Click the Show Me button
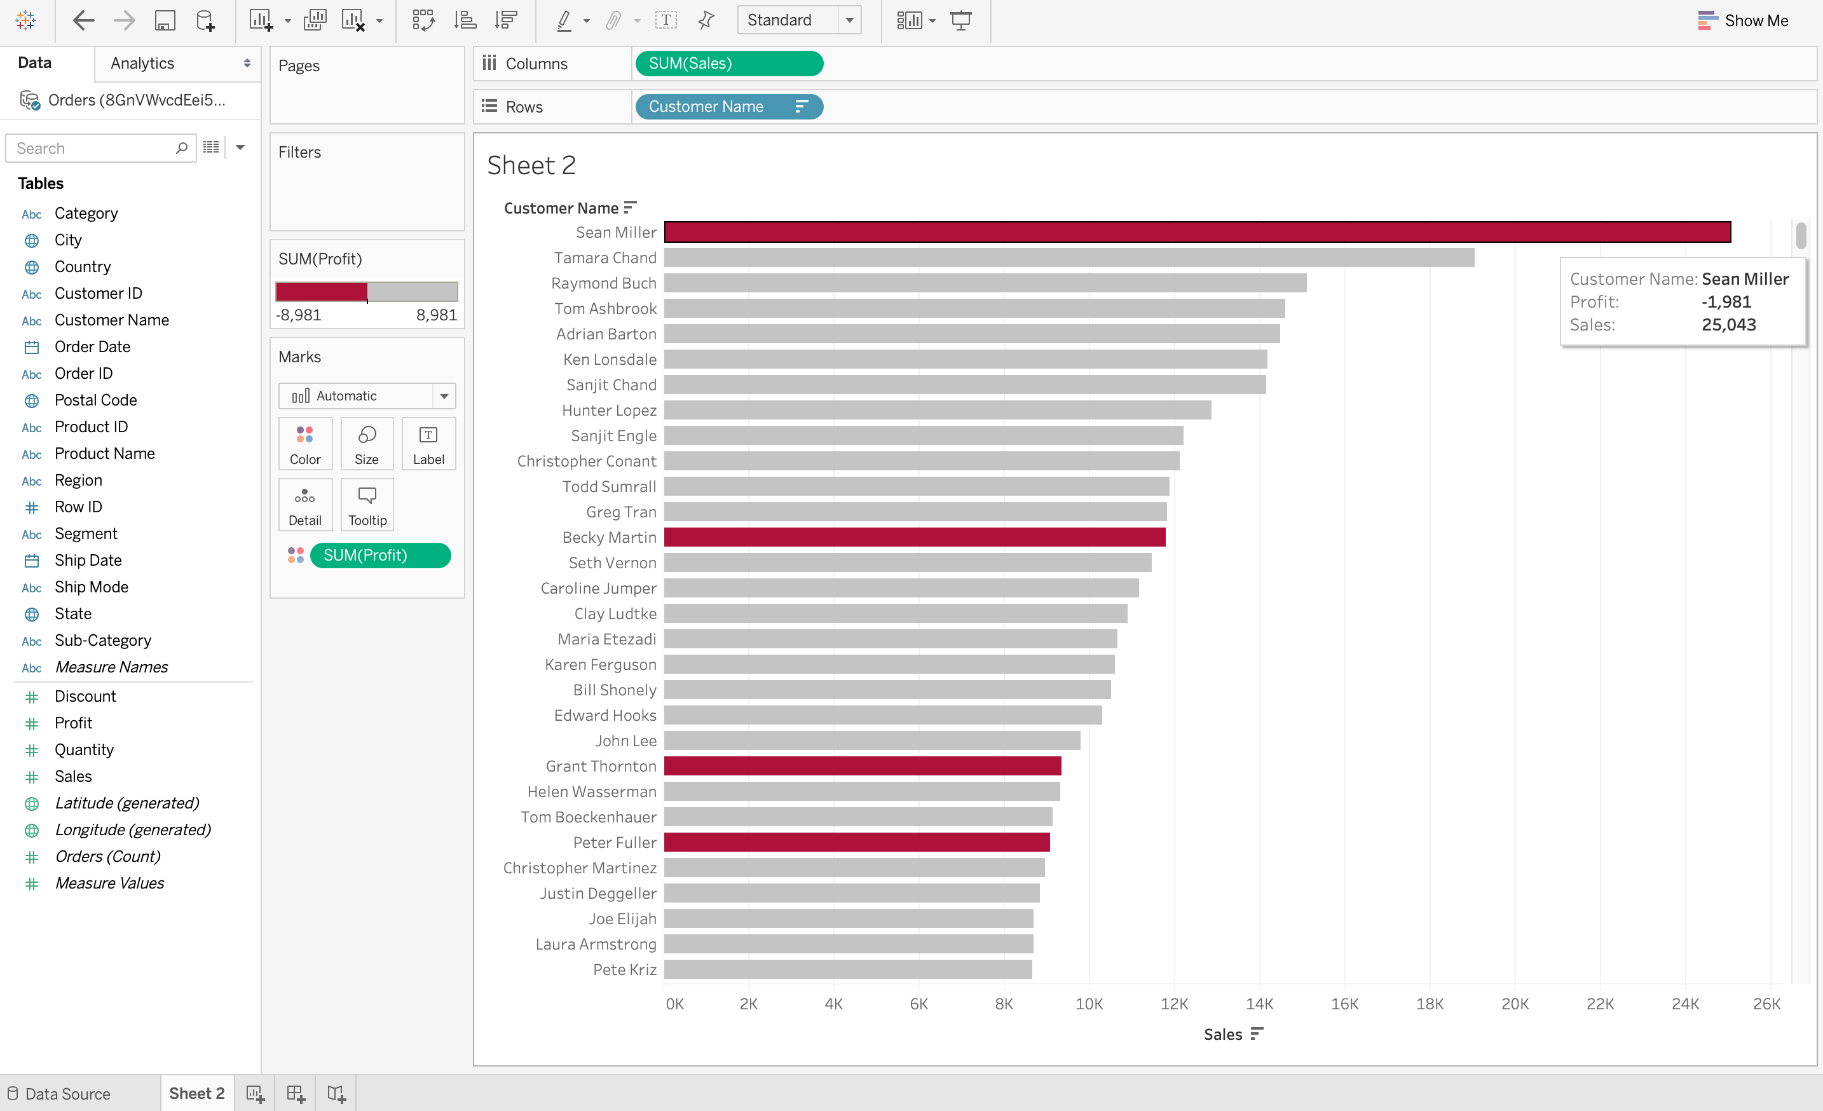Image resolution: width=1823 pixels, height=1111 pixels. point(1744,20)
